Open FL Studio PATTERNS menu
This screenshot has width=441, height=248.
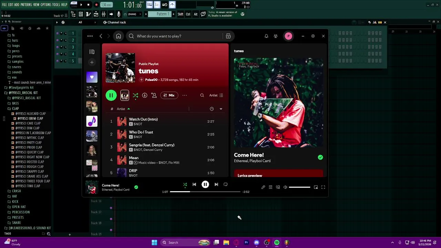(x=26, y=5)
